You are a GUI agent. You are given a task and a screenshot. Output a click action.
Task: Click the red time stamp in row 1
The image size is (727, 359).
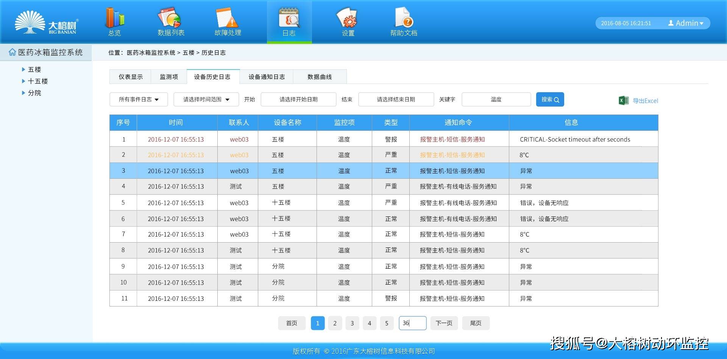coord(176,139)
